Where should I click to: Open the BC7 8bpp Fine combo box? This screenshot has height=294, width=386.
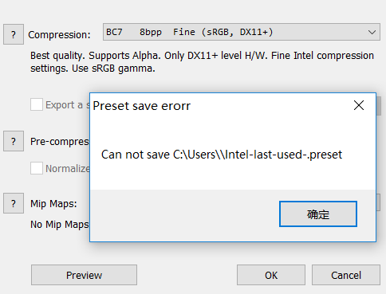pos(242,32)
